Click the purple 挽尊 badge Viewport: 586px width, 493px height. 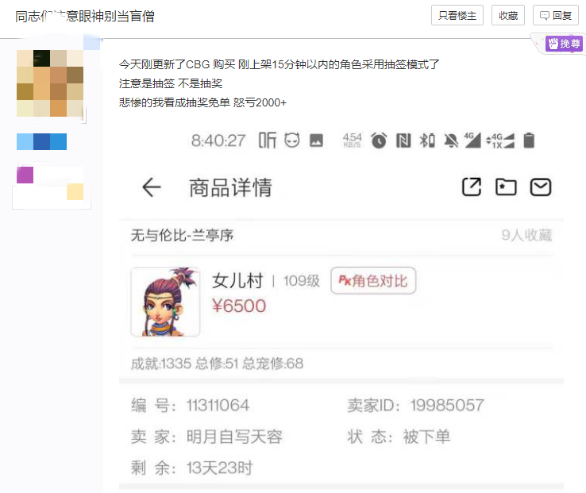coord(564,44)
